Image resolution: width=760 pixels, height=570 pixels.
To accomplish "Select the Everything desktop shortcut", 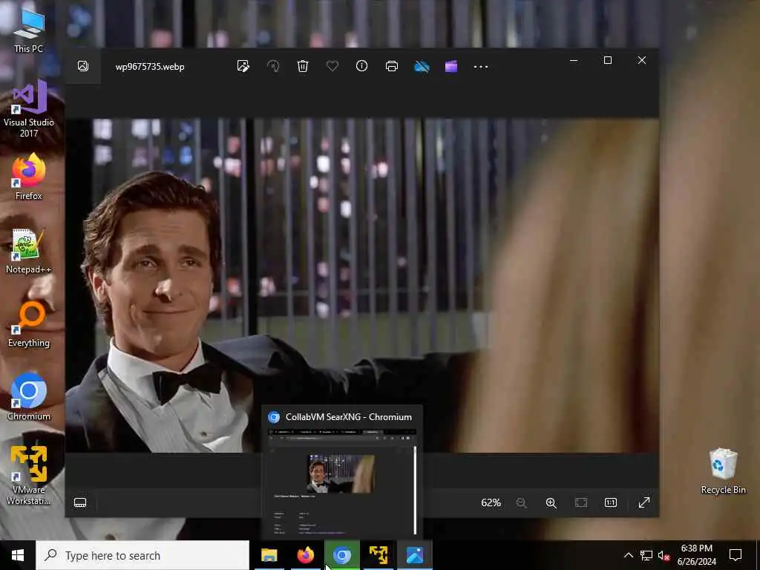I will coord(29,325).
